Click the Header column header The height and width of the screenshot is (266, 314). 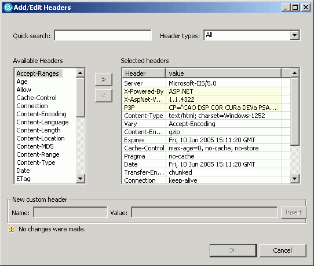point(144,73)
